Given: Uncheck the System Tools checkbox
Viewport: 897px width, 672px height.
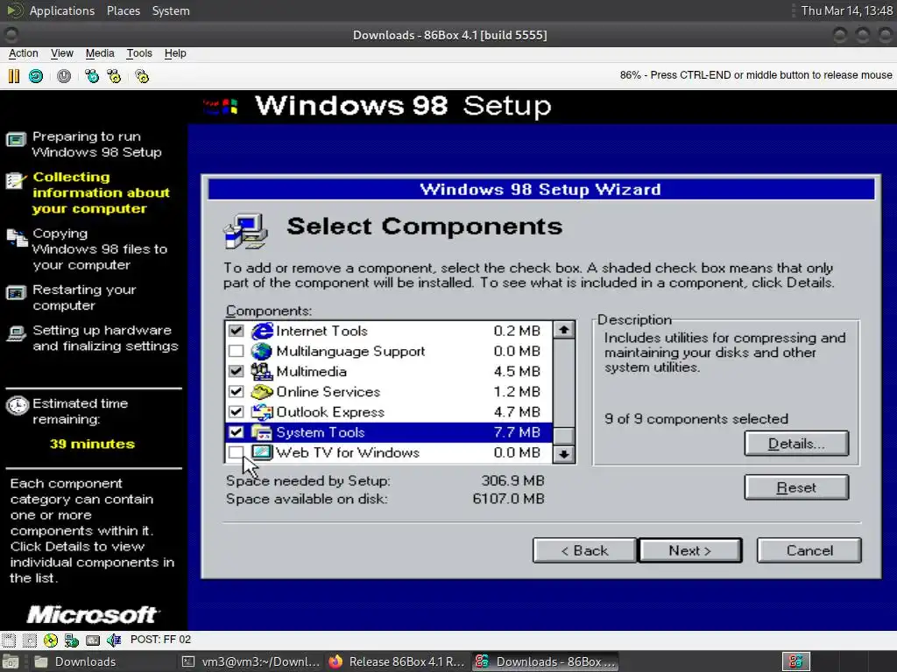Looking at the screenshot, I should 236,432.
